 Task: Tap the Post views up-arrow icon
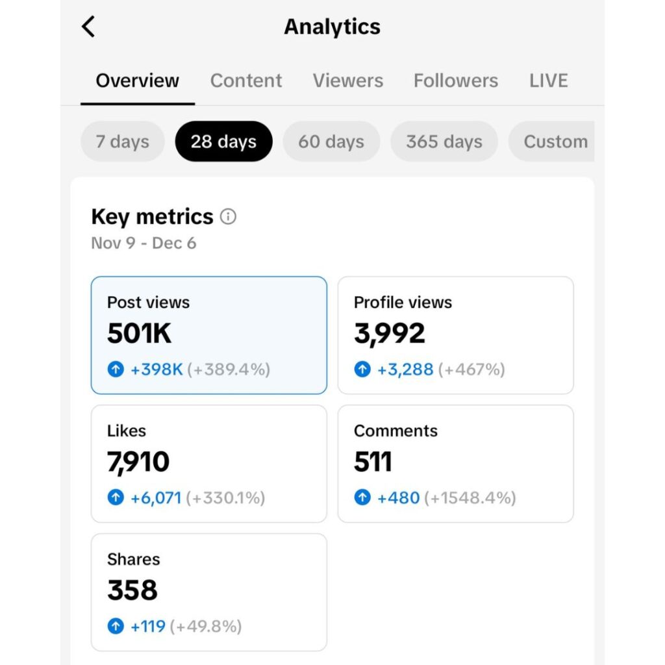(x=115, y=370)
